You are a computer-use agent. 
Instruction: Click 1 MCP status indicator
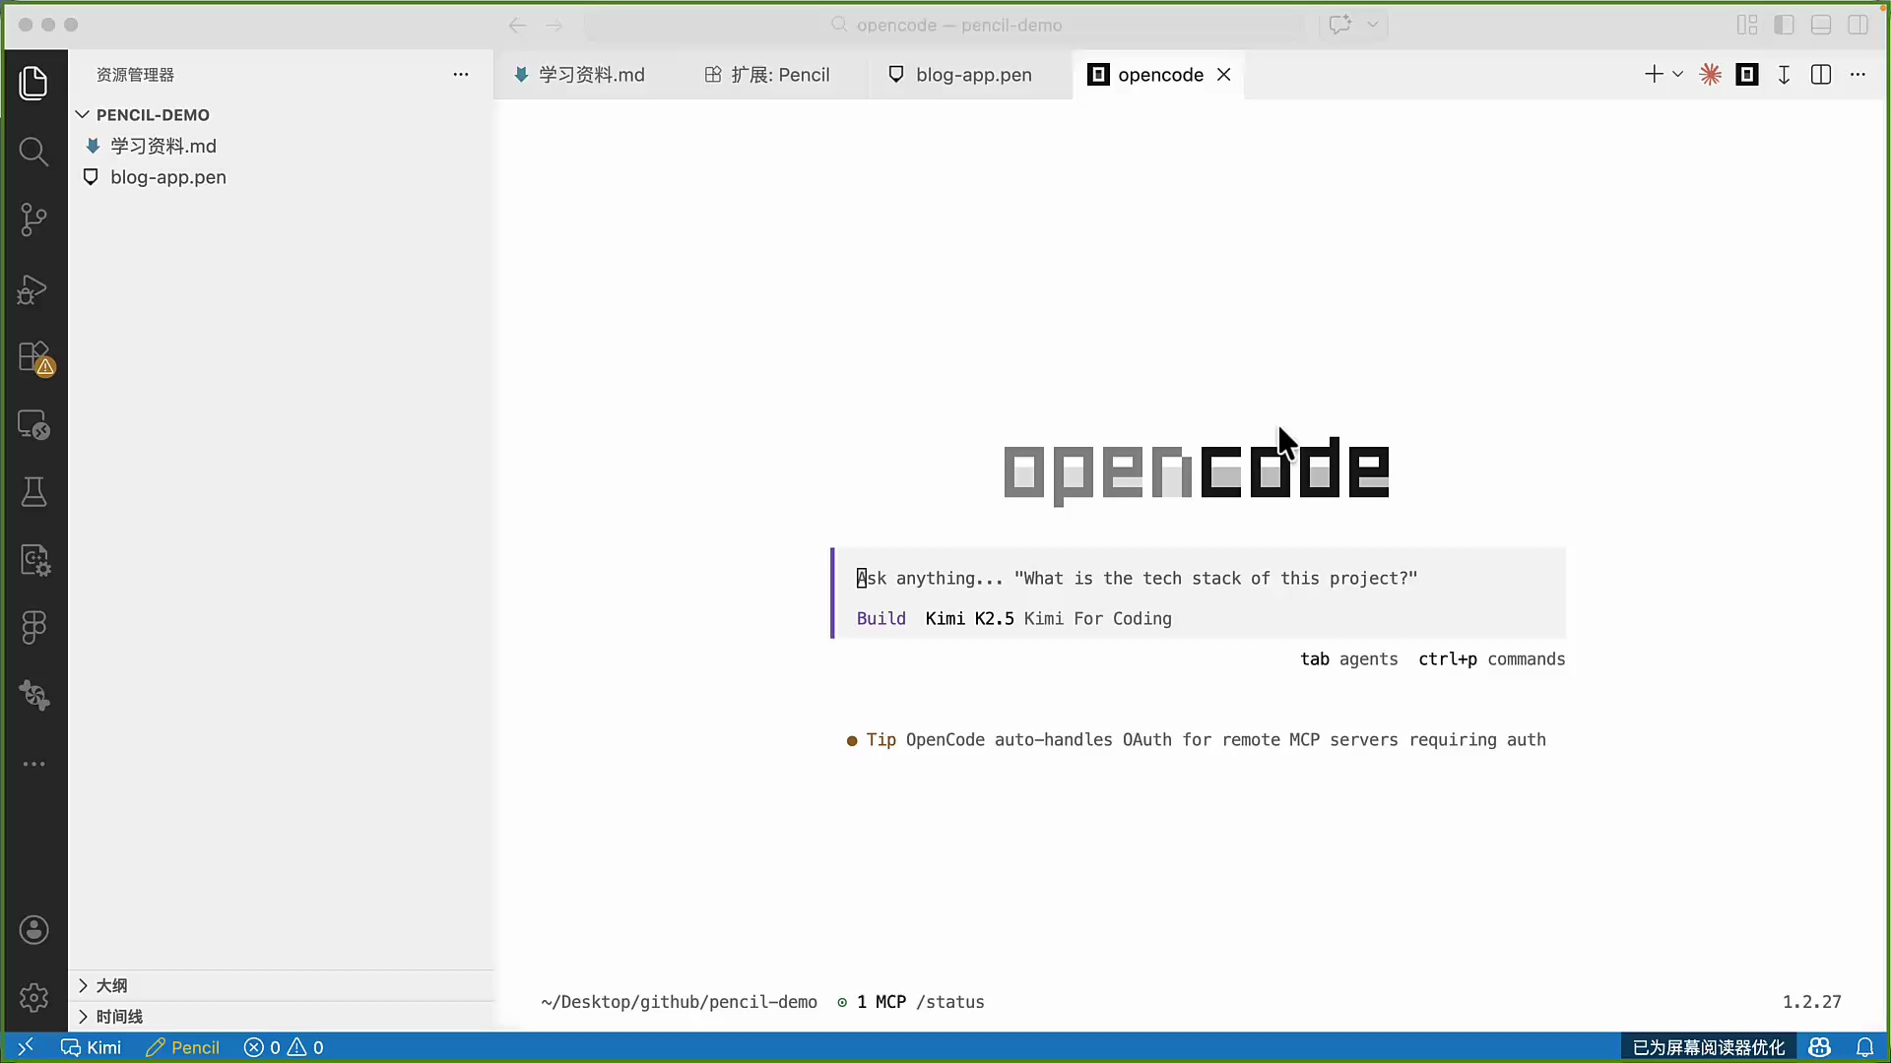pos(872,1002)
